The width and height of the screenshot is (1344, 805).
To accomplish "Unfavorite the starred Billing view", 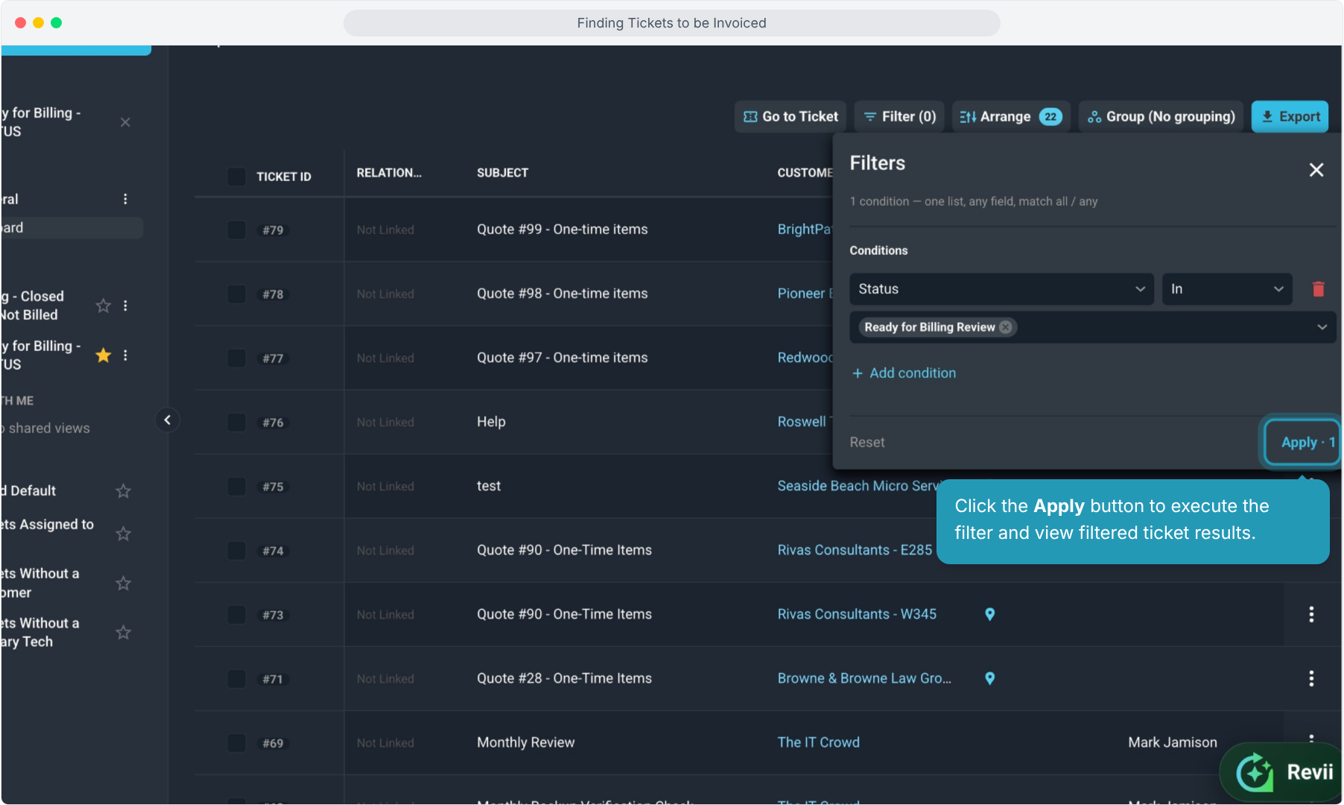I will coord(104,356).
